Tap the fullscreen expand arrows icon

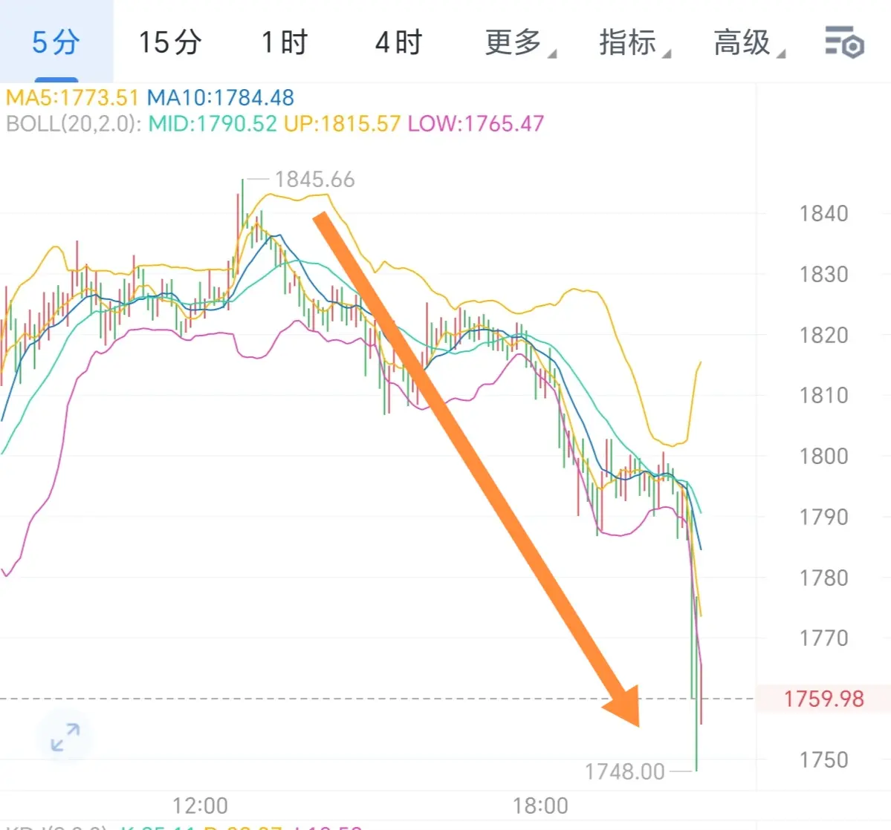click(x=65, y=737)
